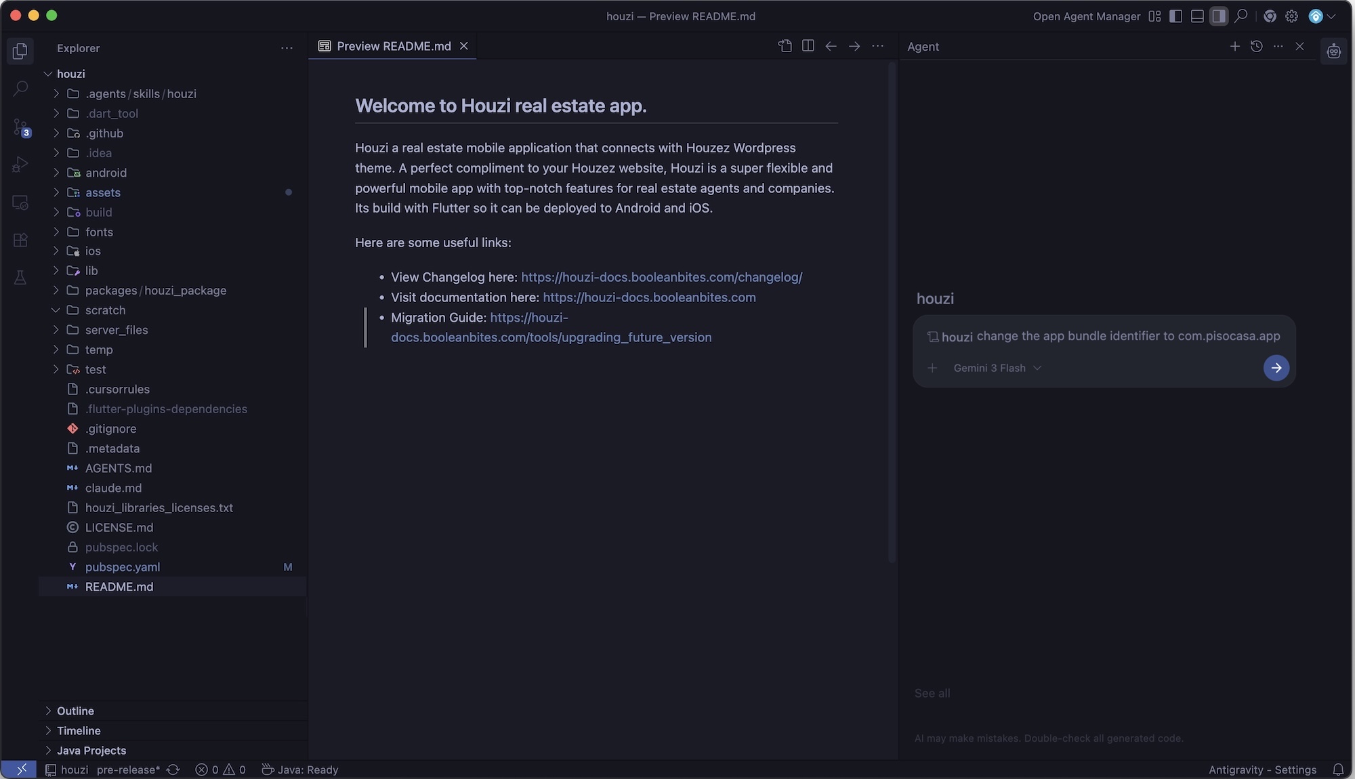
Task: Open the browser icon in title bar
Action: tap(1270, 16)
